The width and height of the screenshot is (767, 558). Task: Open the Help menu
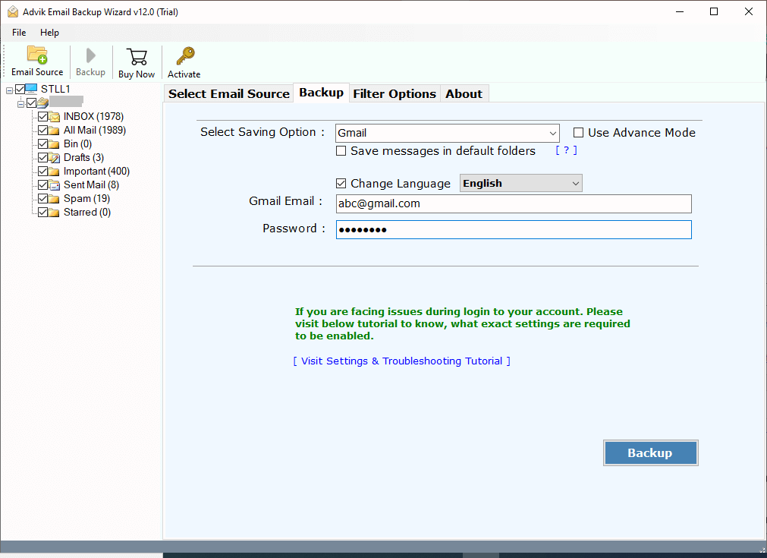coord(49,33)
